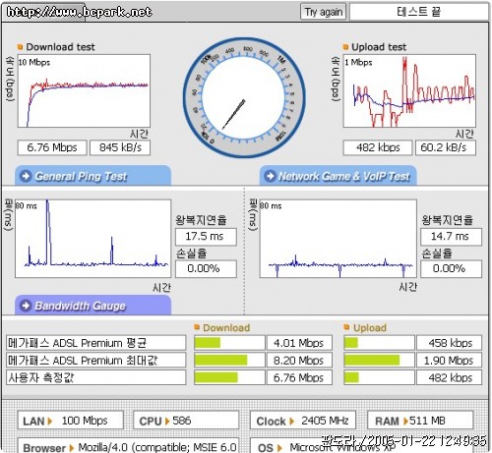Click the 482 kbps upload speed field

[378, 147]
